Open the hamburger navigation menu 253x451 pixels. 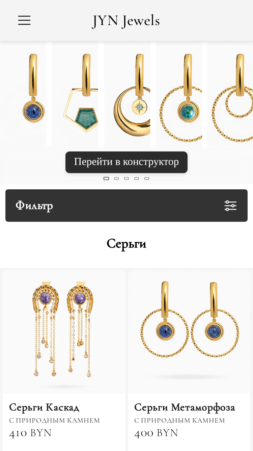(24, 21)
